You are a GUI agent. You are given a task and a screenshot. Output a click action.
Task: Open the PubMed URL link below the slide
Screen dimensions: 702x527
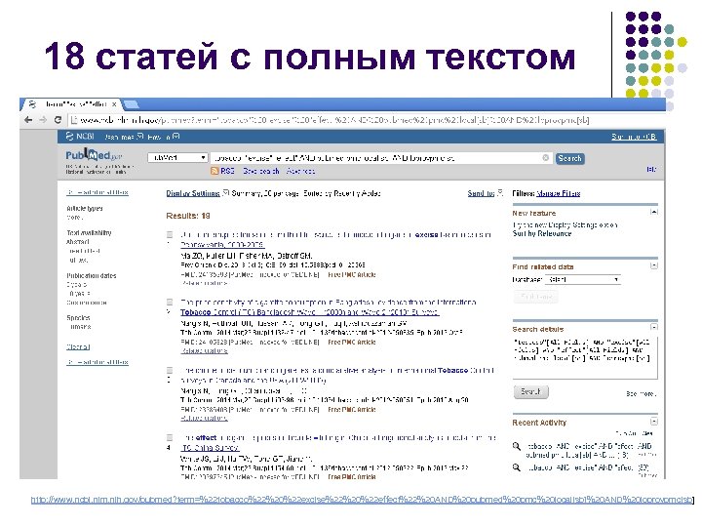point(362,500)
